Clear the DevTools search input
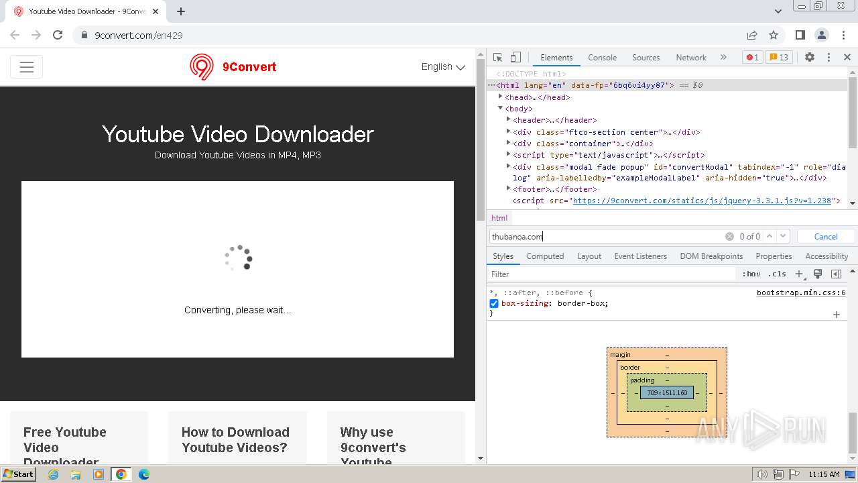The width and height of the screenshot is (858, 483). (729, 236)
